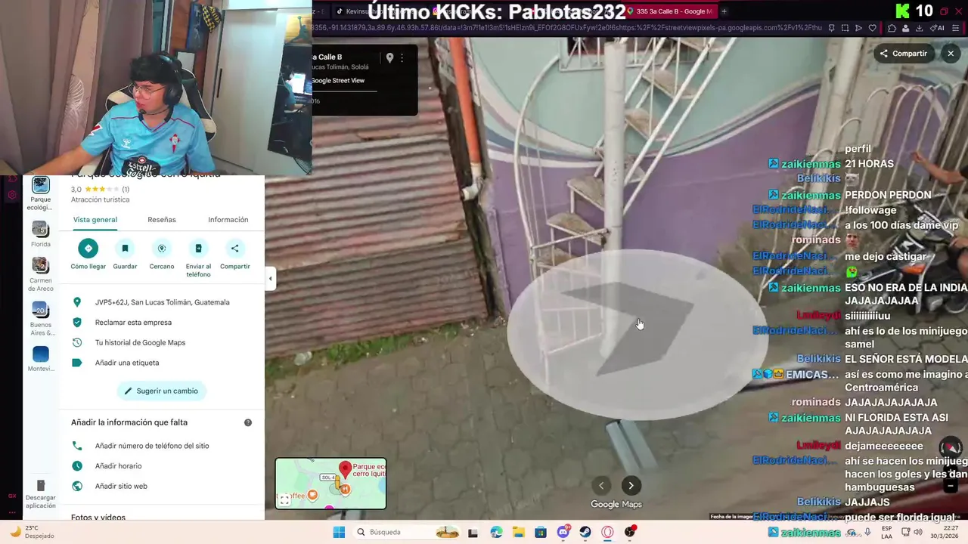The image size is (968, 544).
Task: Click the taskbar clock showing 22:27
Action: click(x=945, y=532)
